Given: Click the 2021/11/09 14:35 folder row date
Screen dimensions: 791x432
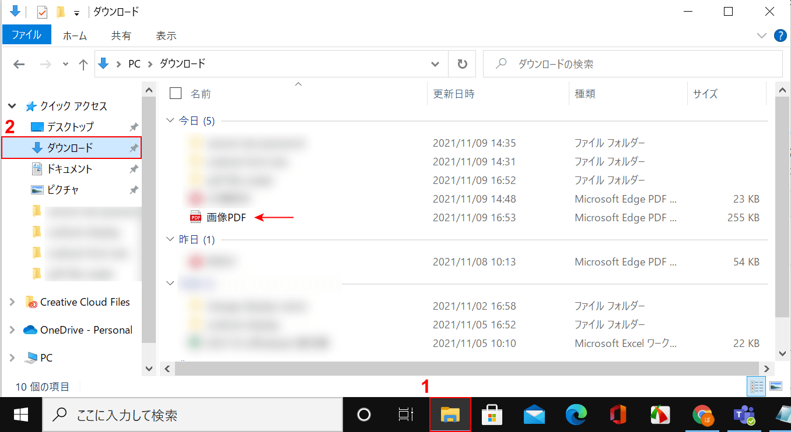Looking at the screenshot, I should point(474,143).
